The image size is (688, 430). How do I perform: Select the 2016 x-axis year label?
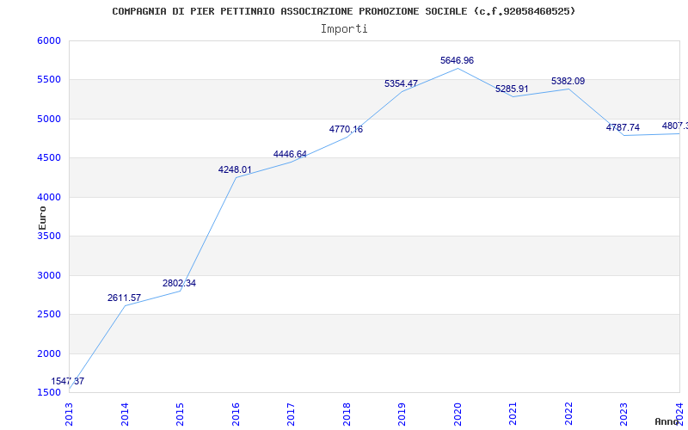236,413
